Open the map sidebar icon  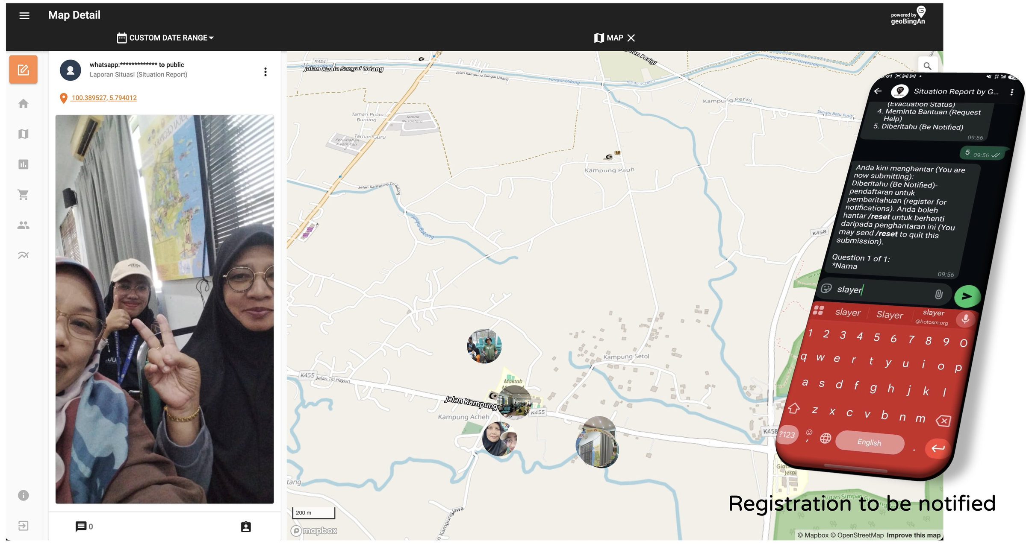[x=23, y=134]
